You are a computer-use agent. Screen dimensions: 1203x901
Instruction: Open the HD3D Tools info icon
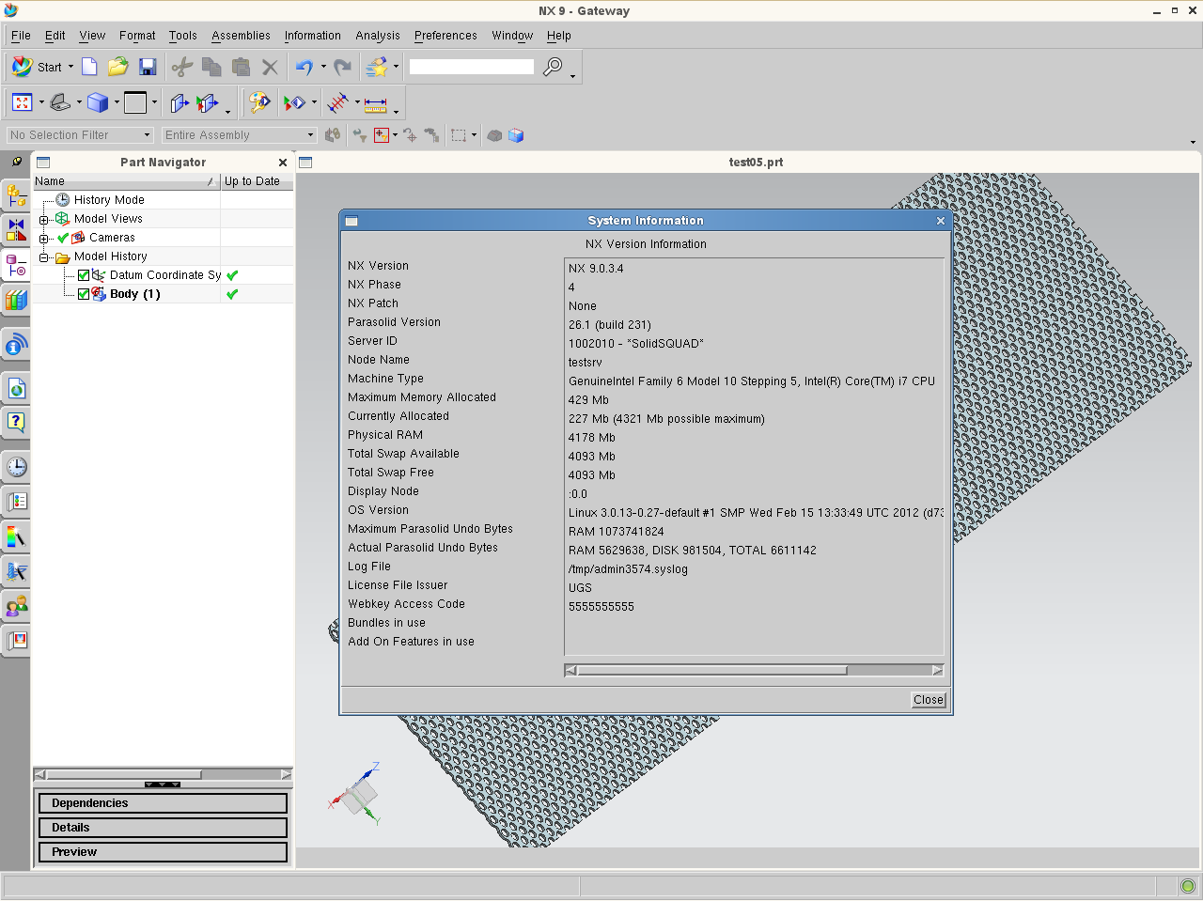(16, 346)
